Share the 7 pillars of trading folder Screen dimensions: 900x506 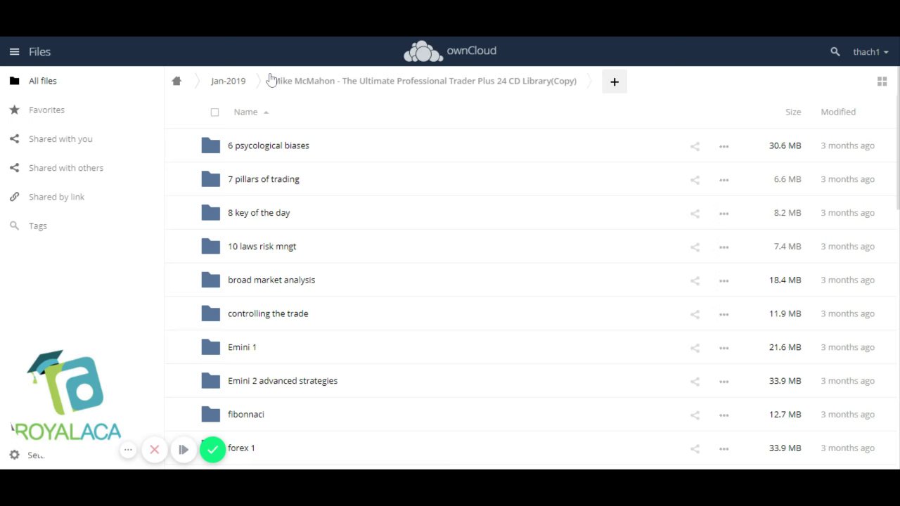(x=695, y=180)
